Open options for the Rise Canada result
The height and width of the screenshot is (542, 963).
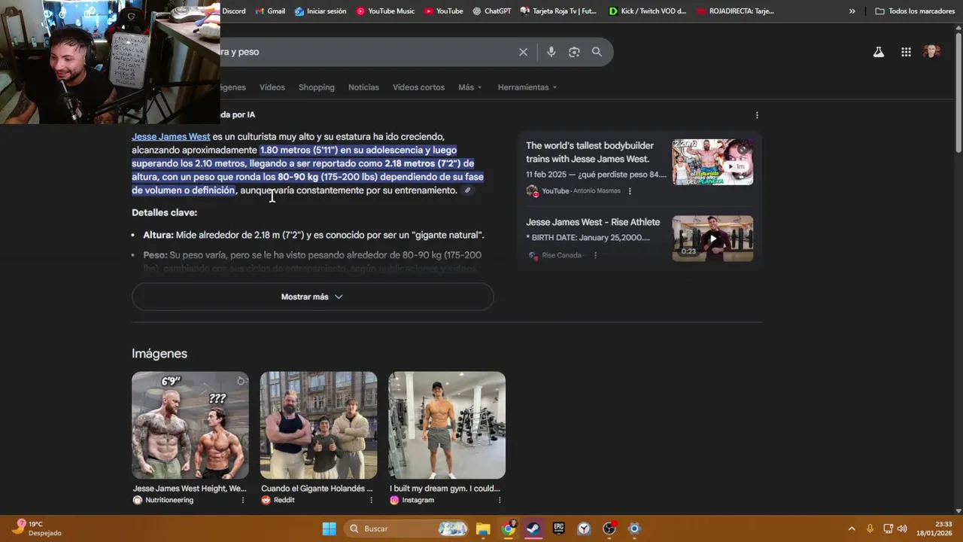tap(595, 255)
